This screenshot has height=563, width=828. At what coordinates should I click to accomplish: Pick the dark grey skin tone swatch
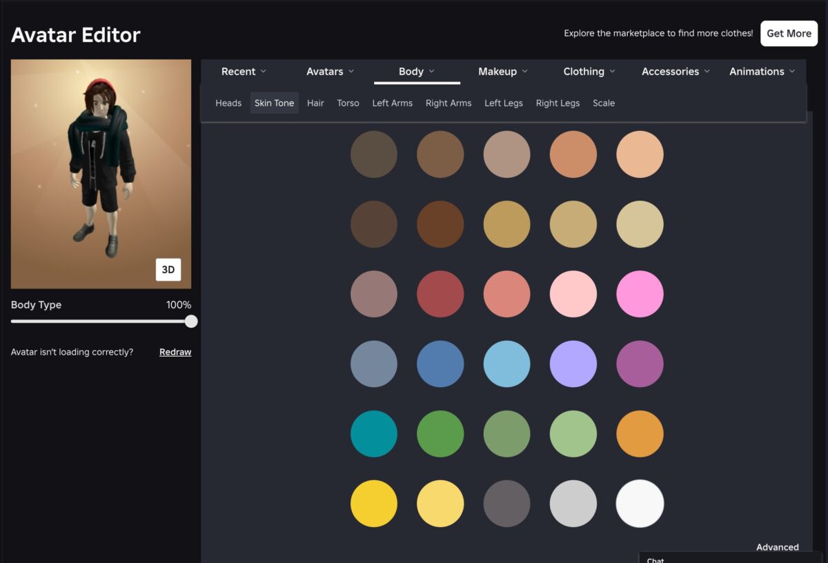[x=507, y=504]
